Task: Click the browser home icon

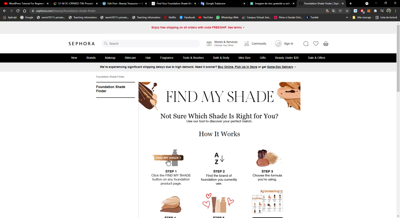Action: 25,11
